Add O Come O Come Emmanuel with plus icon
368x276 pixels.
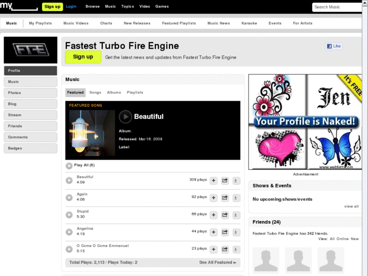click(214, 249)
